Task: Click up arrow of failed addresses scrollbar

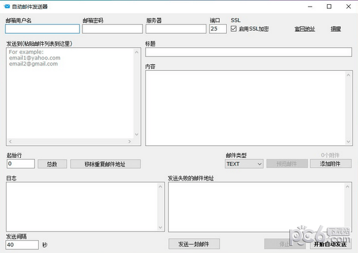Action: [x=347, y=187]
